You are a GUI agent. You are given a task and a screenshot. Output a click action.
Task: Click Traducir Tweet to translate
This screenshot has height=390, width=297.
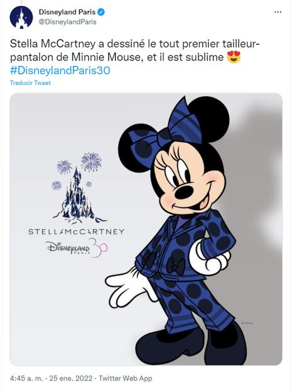30,83
